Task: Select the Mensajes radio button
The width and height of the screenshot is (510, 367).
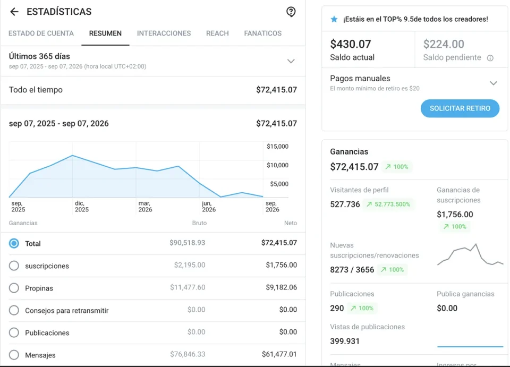Action: click(14, 355)
